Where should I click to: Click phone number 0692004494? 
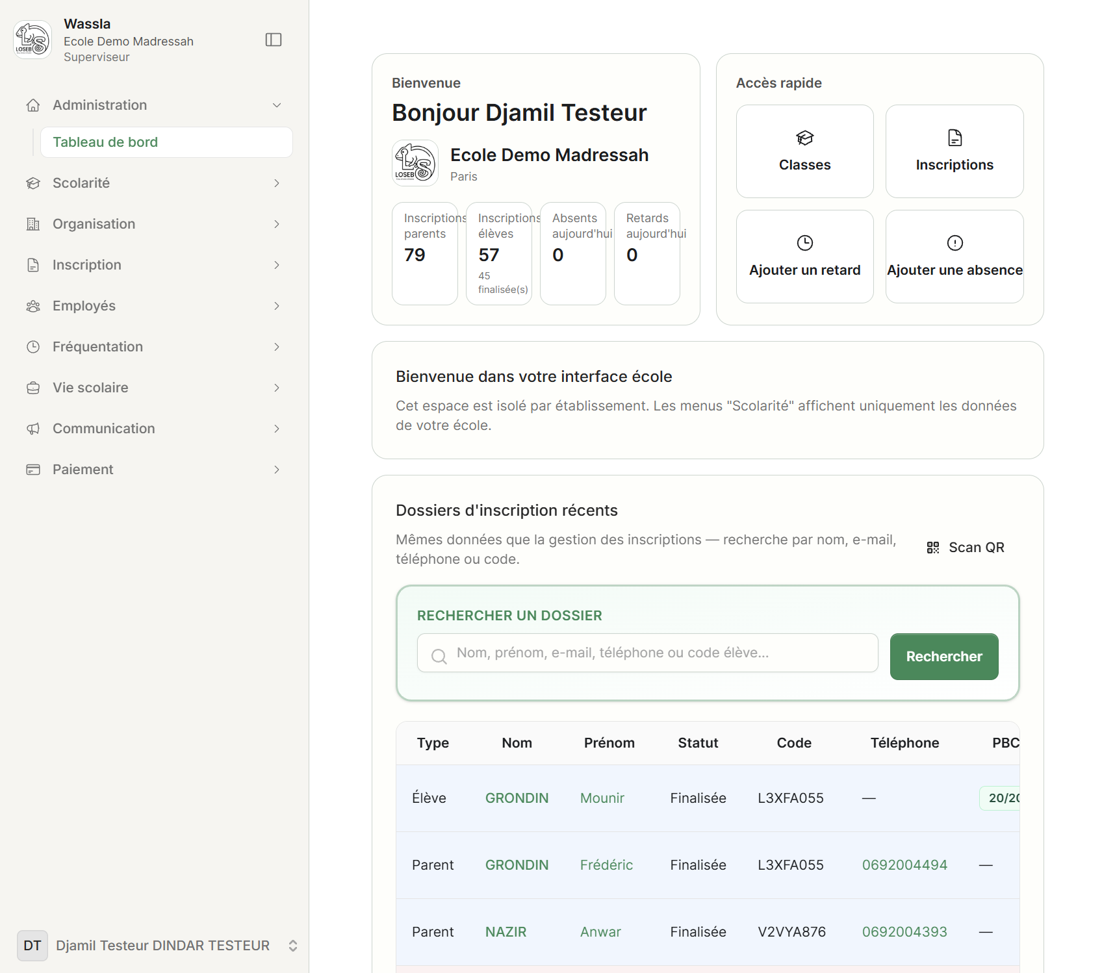coord(904,865)
